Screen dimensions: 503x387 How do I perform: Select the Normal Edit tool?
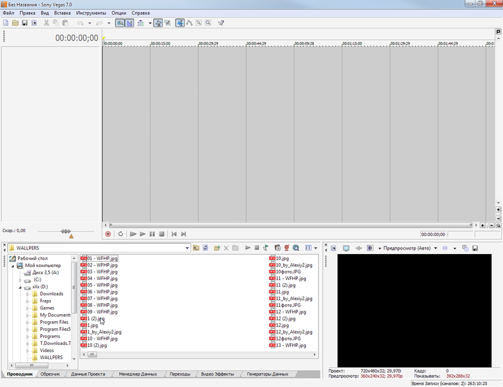coord(180,23)
